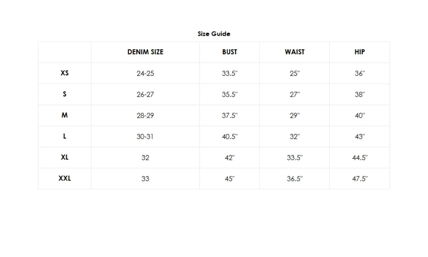Select the XXL size row label
Image resolution: width=428 pixels, height=257 pixels.
click(65, 178)
